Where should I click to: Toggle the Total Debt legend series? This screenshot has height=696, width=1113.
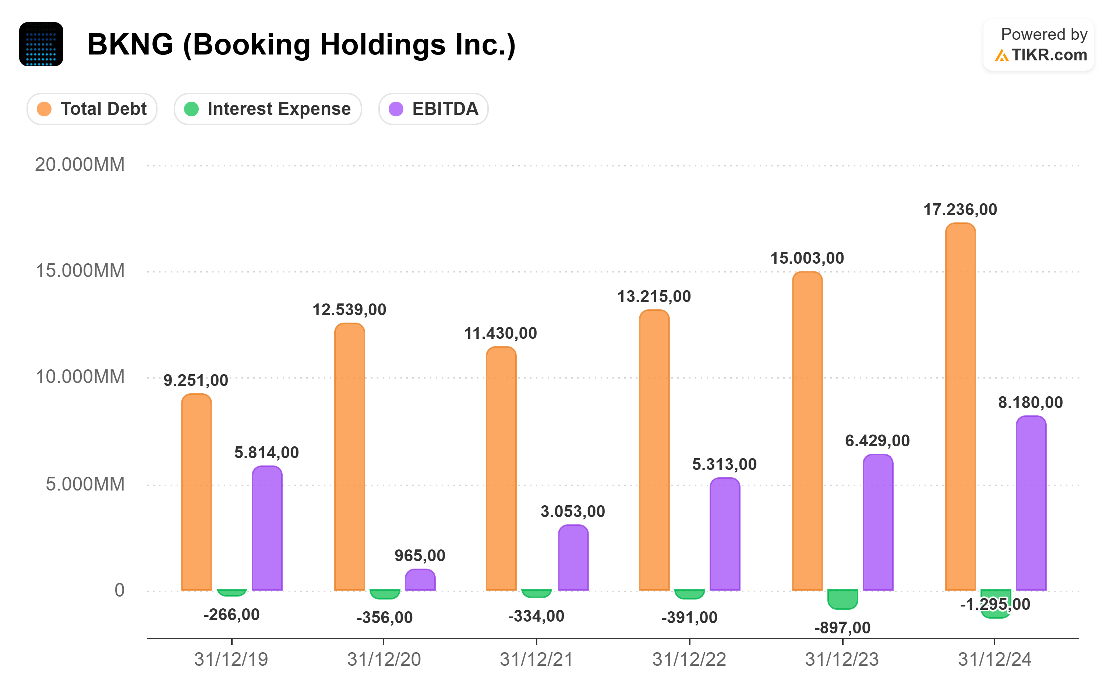92,109
